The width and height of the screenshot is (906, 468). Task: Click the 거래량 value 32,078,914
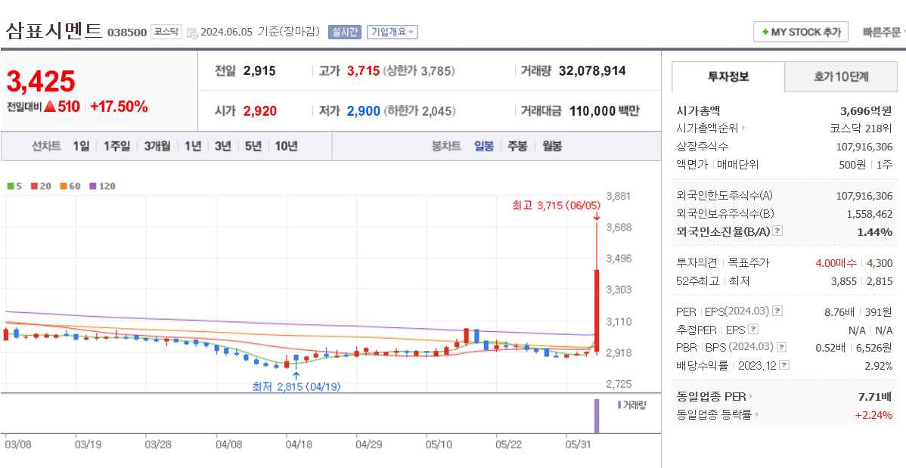point(592,71)
